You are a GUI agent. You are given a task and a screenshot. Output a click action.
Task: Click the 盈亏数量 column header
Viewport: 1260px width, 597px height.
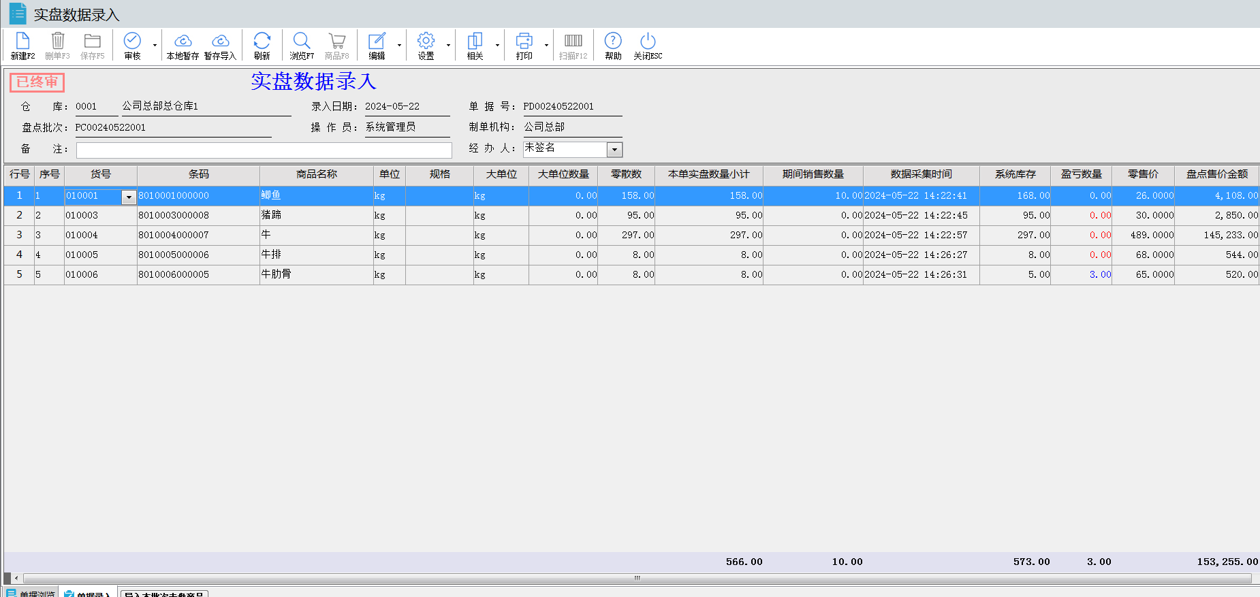click(1081, 174)
